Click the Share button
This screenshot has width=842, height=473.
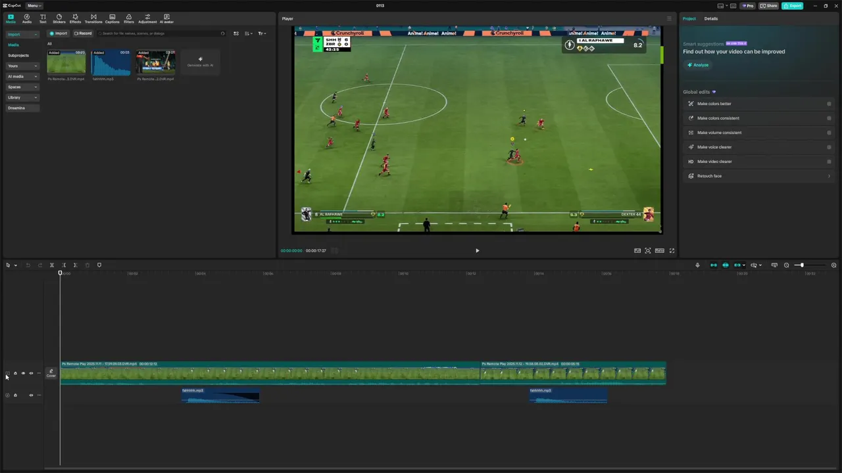(768, 5)
